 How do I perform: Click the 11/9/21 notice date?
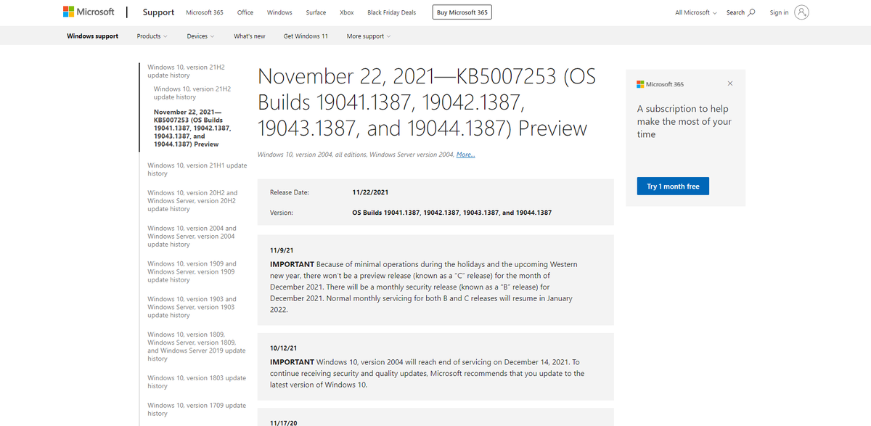[282, 250]
